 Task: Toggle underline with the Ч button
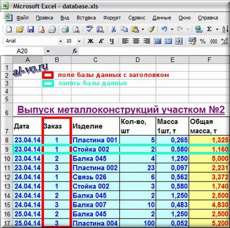click(x=112, y=41)
